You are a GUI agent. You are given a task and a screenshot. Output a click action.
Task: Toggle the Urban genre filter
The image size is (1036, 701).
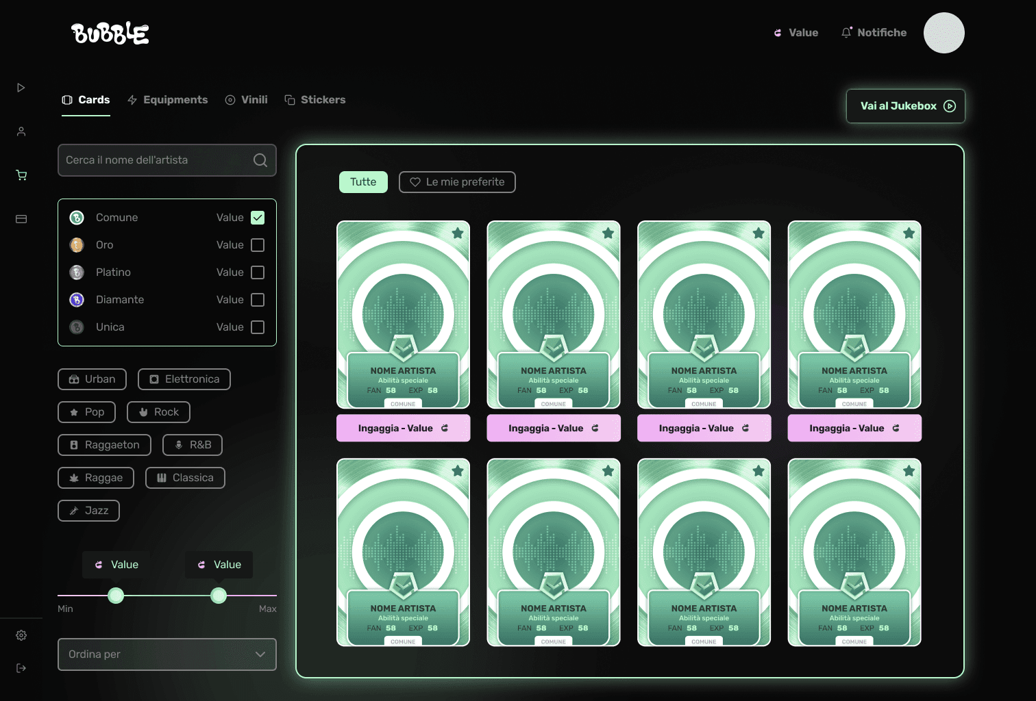click(x=92, y=379)
